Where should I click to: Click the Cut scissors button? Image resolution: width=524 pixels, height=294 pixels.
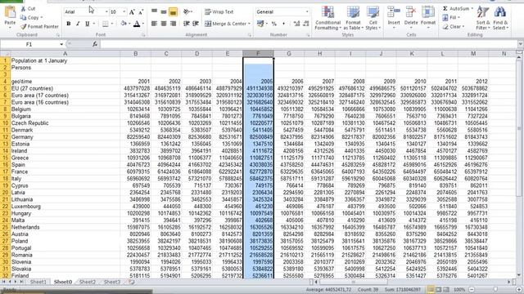coord(28,8)
